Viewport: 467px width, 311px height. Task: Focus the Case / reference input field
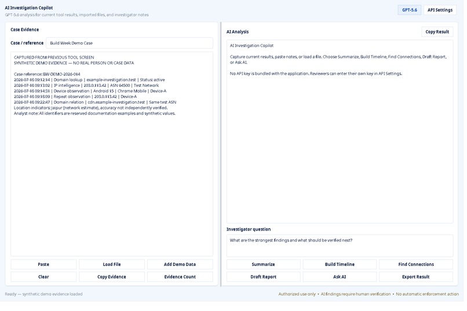pyautogui.click(x=130, y=43)
